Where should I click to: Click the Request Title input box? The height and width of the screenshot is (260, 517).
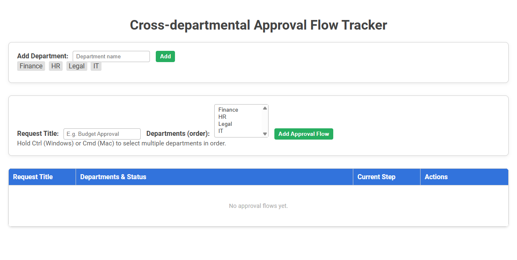click(102, 134)
